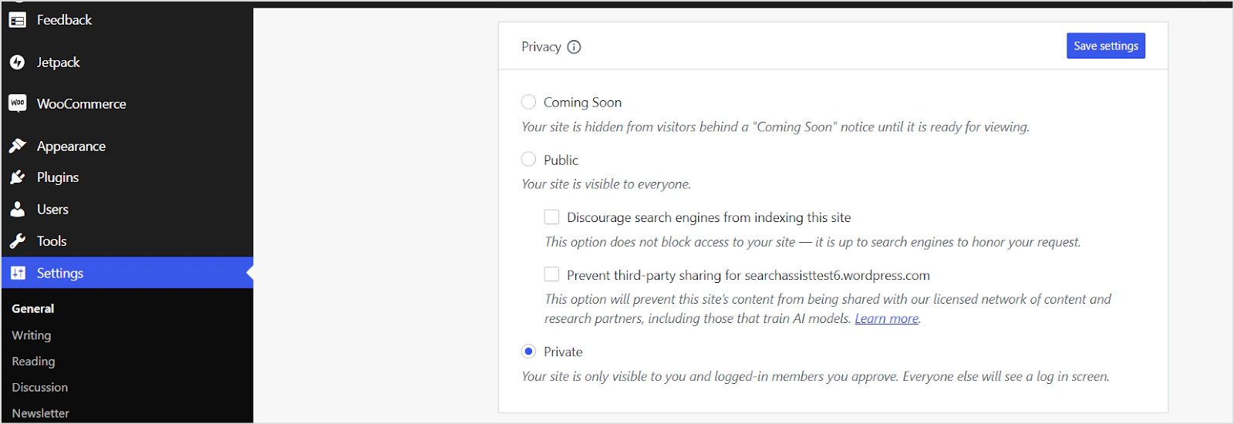Open the Writing settings submenu

pos(32,335)
